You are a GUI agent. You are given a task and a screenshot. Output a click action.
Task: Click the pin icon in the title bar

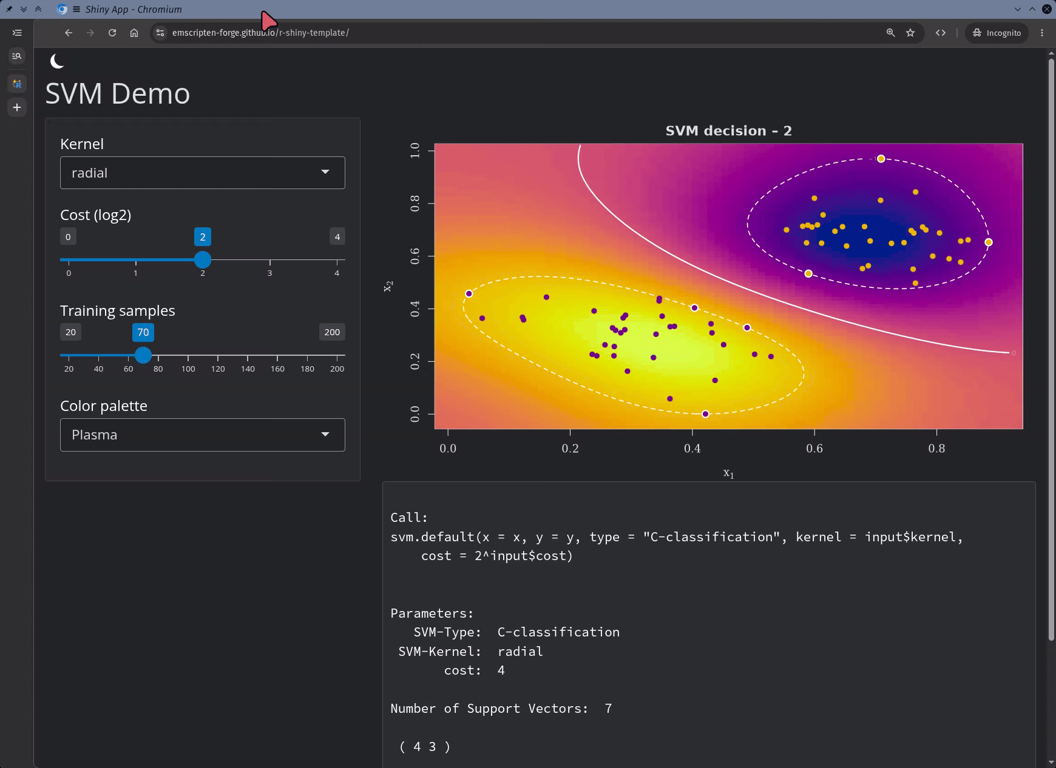coord(9,9)
